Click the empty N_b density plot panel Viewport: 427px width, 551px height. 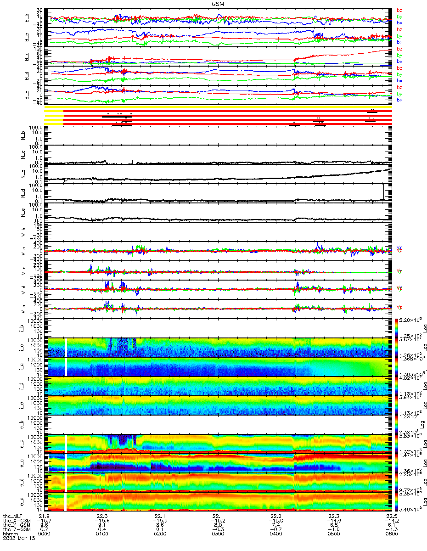[219, 136]
